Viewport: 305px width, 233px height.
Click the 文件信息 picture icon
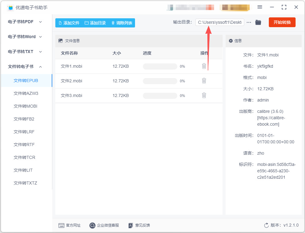(x=61, y=41)
